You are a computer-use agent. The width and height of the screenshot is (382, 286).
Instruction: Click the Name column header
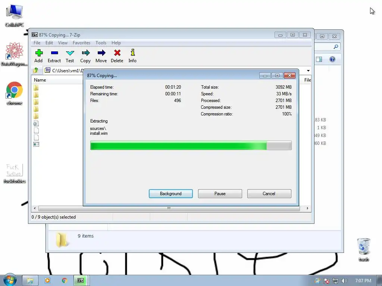[40, 80]
